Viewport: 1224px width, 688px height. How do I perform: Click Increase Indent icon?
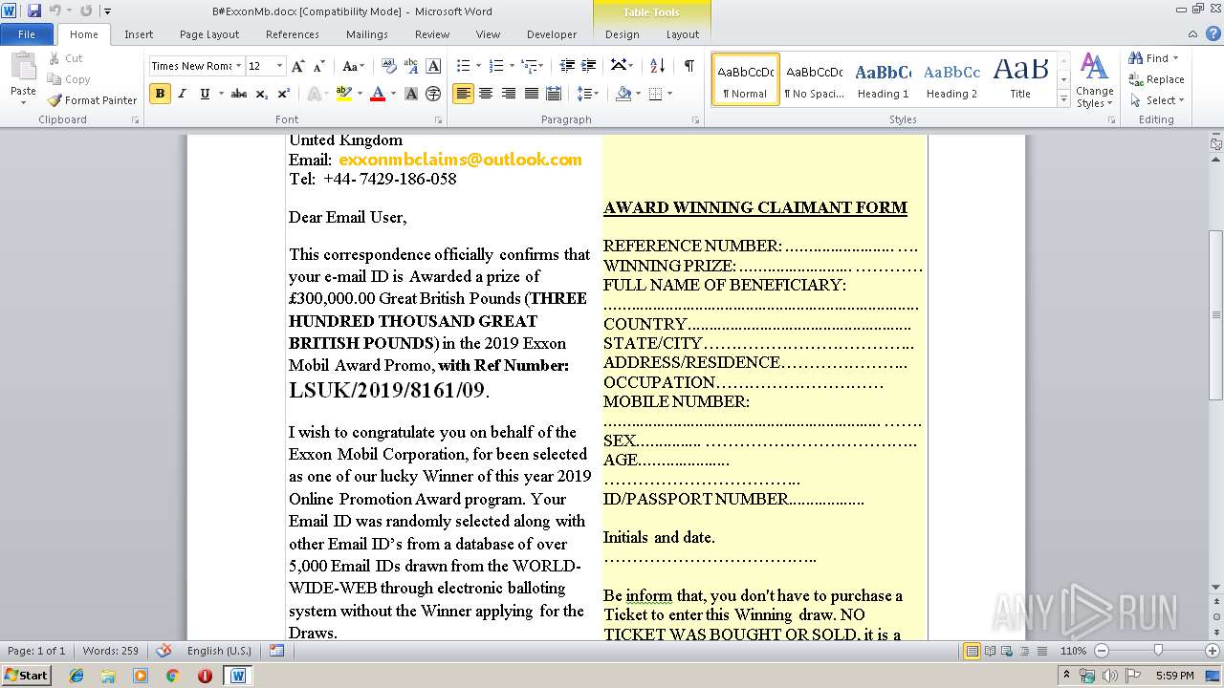coord(588,66)
